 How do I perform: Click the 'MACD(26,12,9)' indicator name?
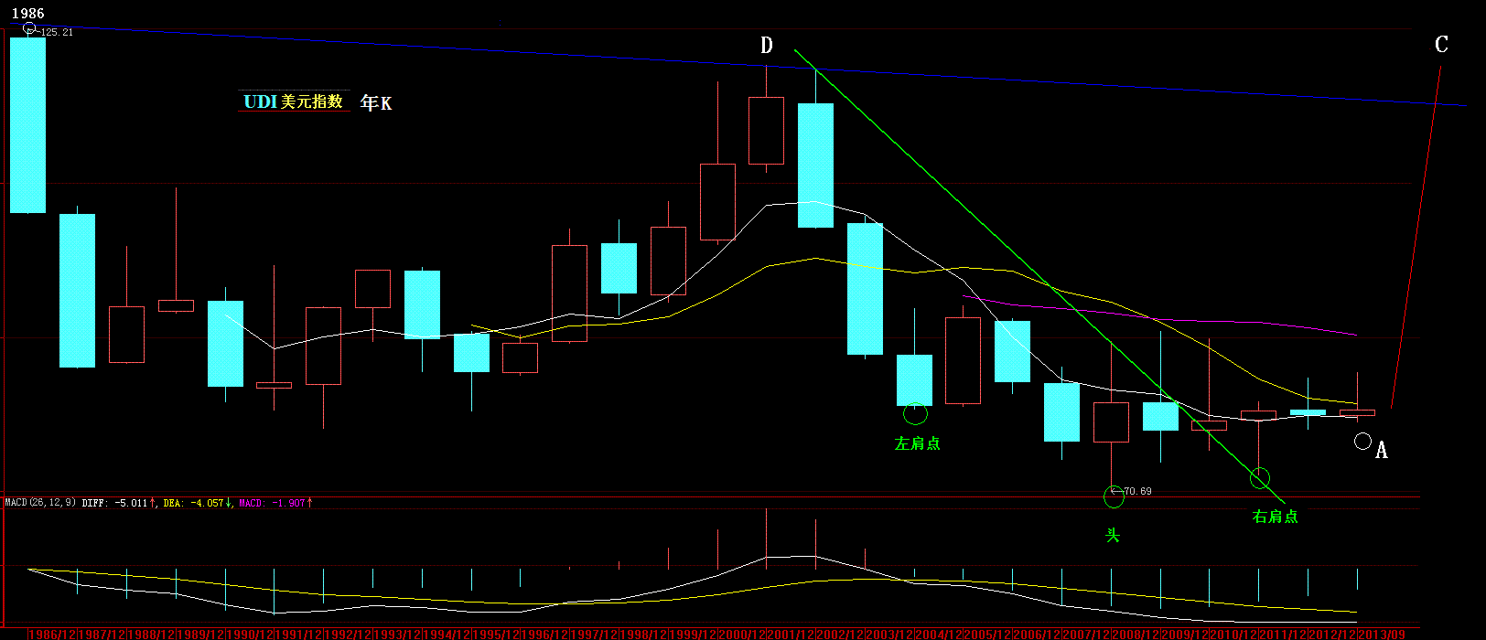point(40,502)
